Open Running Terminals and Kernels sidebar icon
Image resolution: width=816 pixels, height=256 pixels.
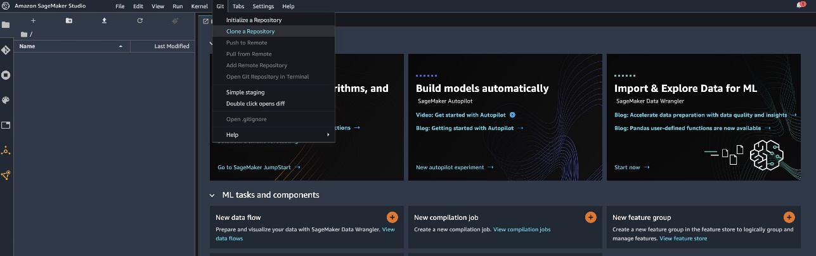click(6, 75)
